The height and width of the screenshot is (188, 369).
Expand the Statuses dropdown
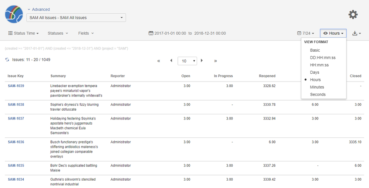click(58, 33)
